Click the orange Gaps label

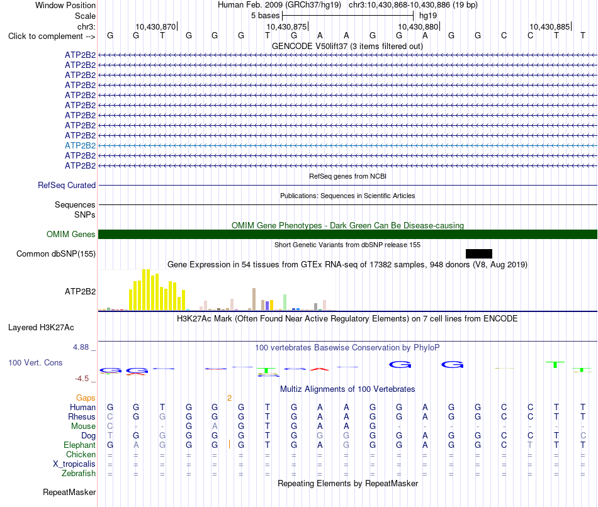tap(86, 398)
